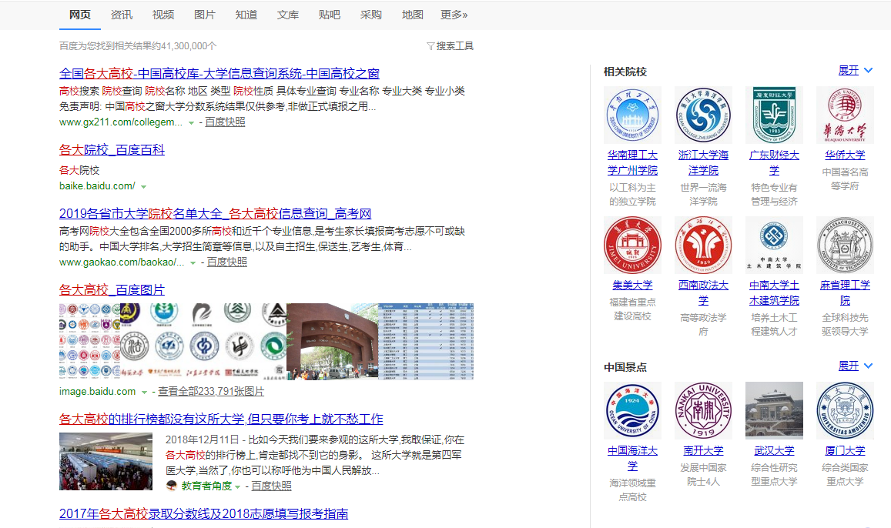891x528 pixels.
Task: Open the 各大高校的排行榜都没有这所大学 article
Action: coord(221,419)
